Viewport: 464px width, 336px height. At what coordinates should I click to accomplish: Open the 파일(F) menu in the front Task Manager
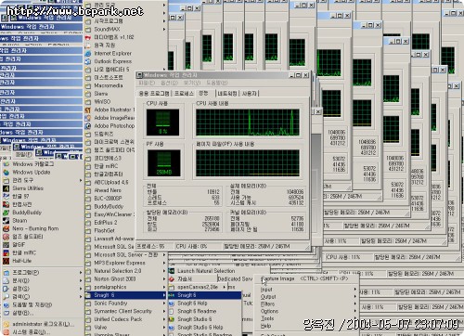click(147, 83)
